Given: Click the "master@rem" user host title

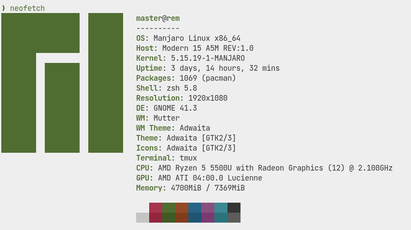Looking at the screenshot, I should coord(158,18).
